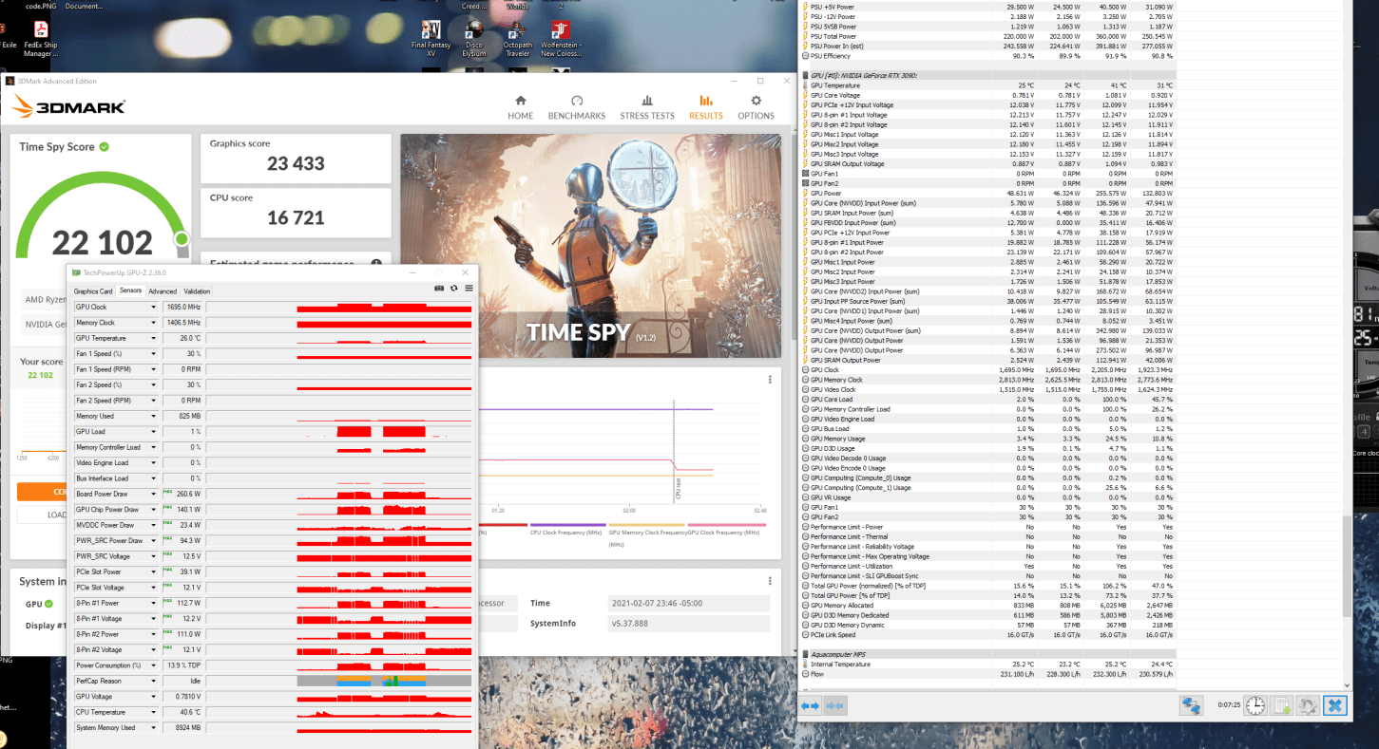Open Memory Used dropdown in GPU-Z
Image resolution: width=1379 pixels, height=749 pixels.
click(153, 416)
